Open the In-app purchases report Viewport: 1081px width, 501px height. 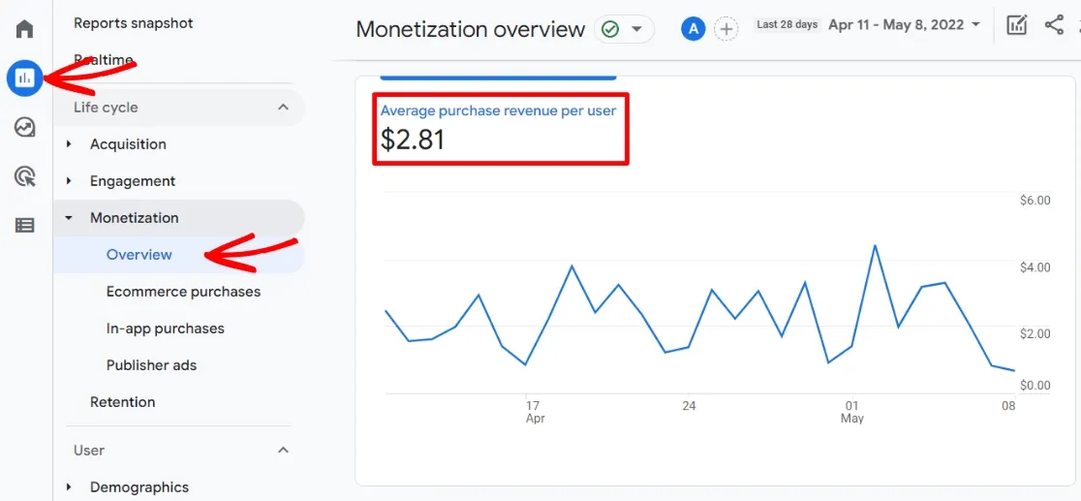pyautogui.click(x=165, y=329)
